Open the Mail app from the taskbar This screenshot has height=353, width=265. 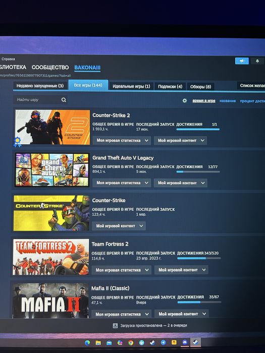tap(109, 342)
